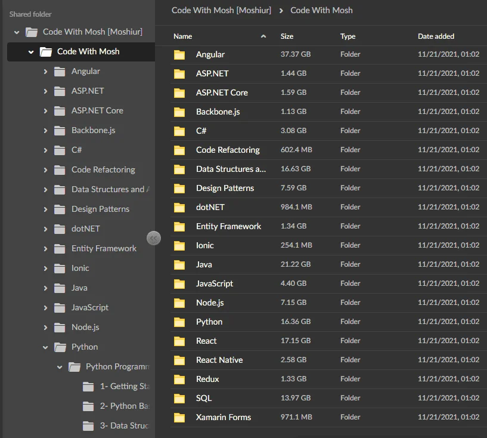Open the Design Patterns row in the list
The width and height of the screenshot is (487, 438).
(x=328, y=189)
